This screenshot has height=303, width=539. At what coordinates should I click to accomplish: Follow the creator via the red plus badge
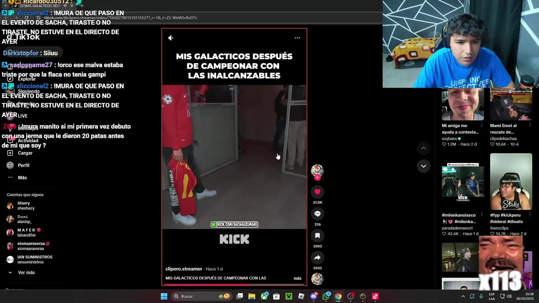(x=318, y=178)
